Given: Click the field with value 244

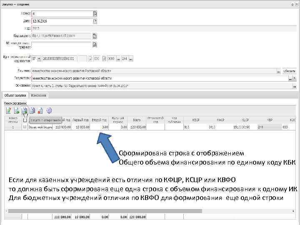Looking at the screenshot, I should point(125,59).
